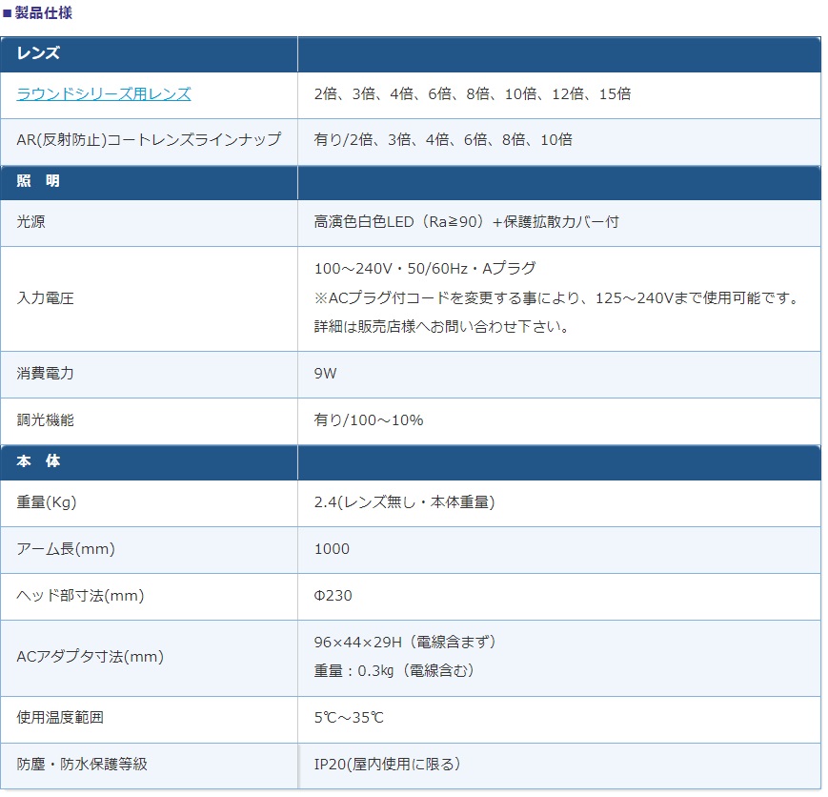
Task: Click the 高演色白色LED light source value
Action: tap(466, 222)
